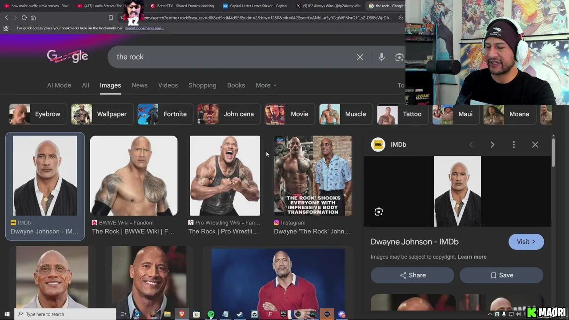Save the previewed image
The height and width of the screenshot is (320, 569).
(501, 275)
